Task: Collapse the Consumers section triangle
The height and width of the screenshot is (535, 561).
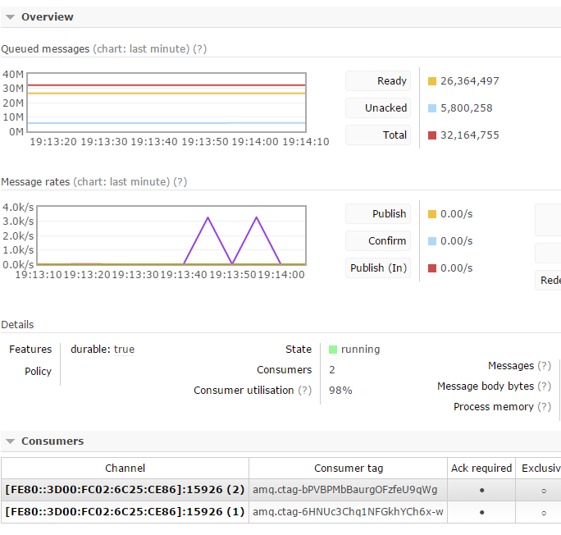Action: (x=10, y=441)
